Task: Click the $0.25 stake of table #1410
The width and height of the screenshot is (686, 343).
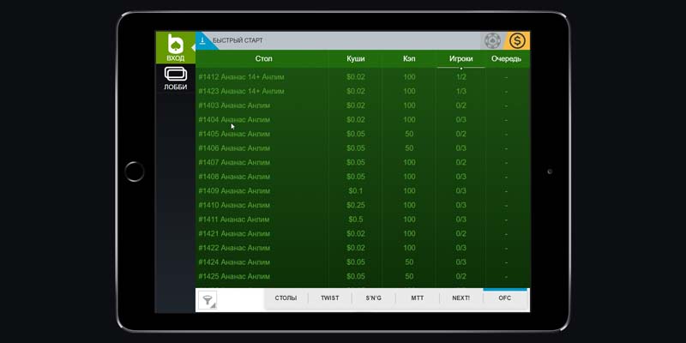Action: coord(356,205)
